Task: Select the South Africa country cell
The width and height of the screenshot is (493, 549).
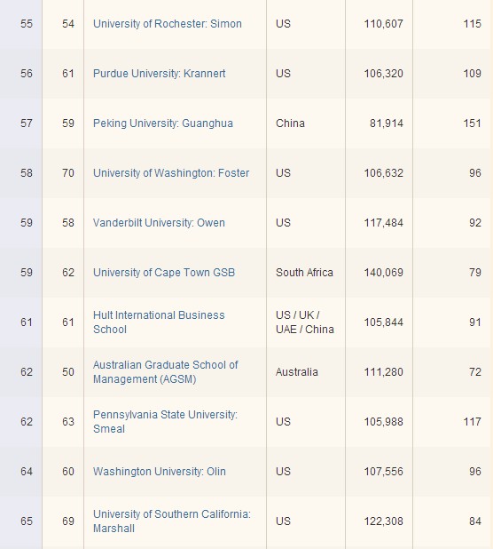Action: click(304, 273)
